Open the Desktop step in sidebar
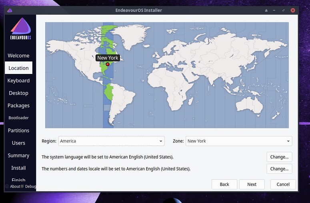 tap(18, 93)
